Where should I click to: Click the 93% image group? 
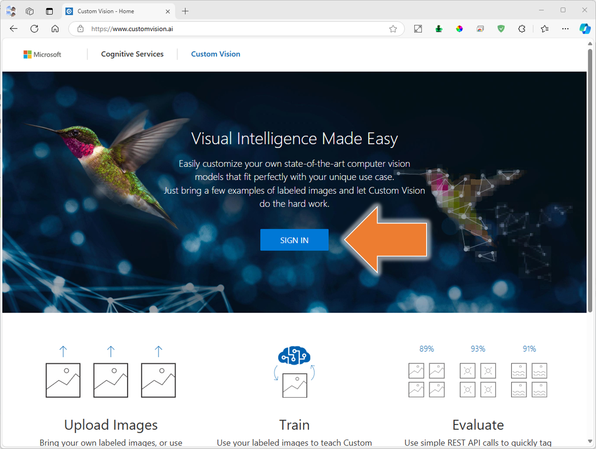tap(478, 380)
